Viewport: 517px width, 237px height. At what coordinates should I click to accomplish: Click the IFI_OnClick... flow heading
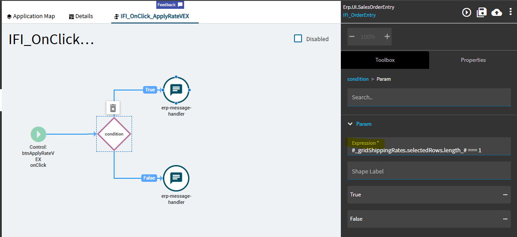tap(52, 39)
